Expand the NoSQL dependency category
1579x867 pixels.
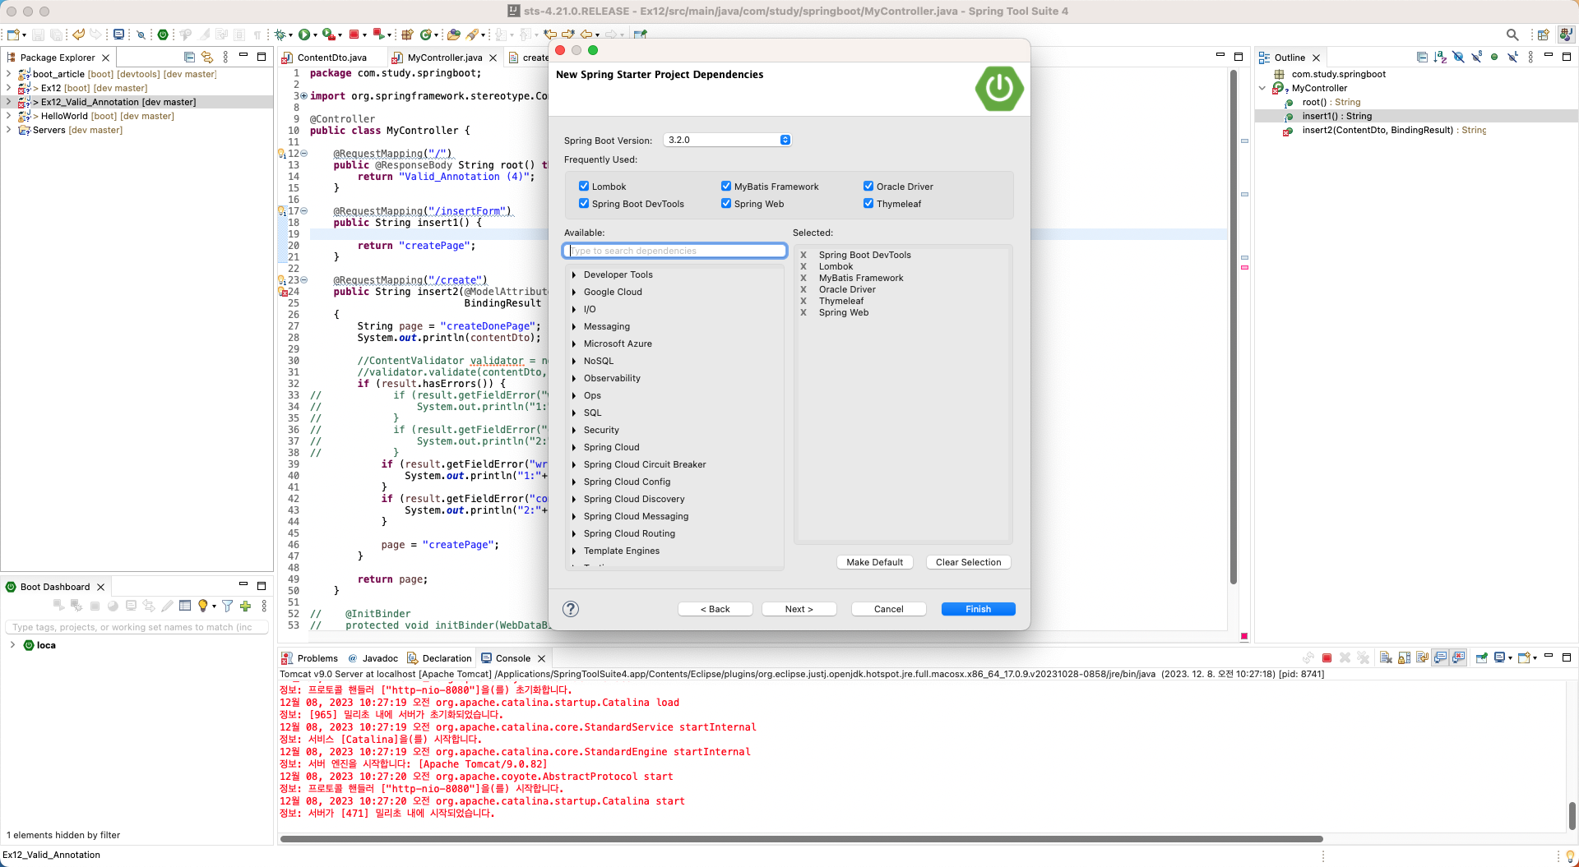tap(574, 361)
